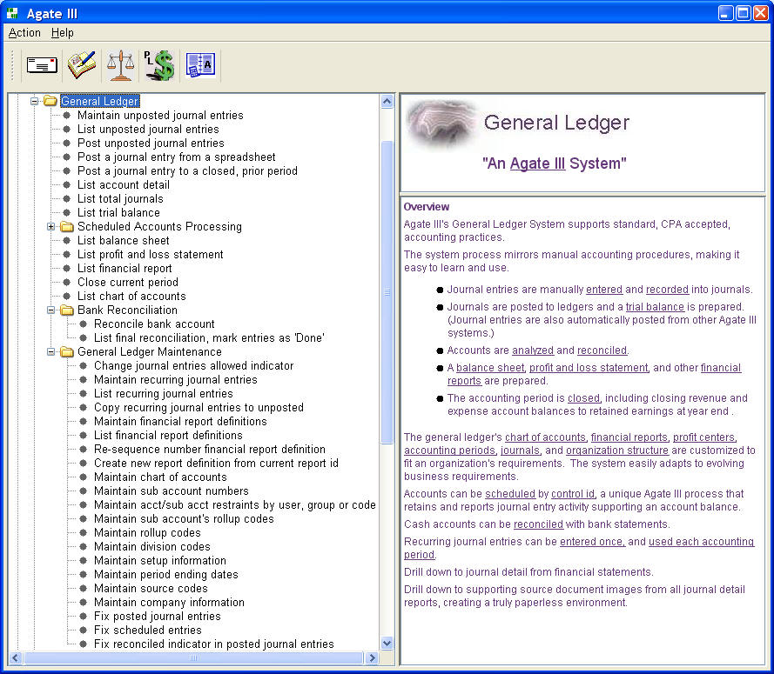The height and width of the screenshot is (674, 774).
Task: Follow the 'closed' link
Action: [583, 398]
